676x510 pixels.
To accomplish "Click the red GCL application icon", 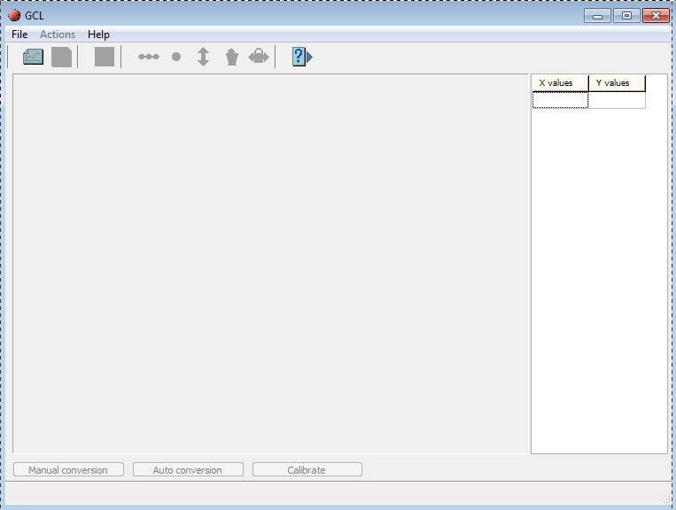I will pos(14,15).
